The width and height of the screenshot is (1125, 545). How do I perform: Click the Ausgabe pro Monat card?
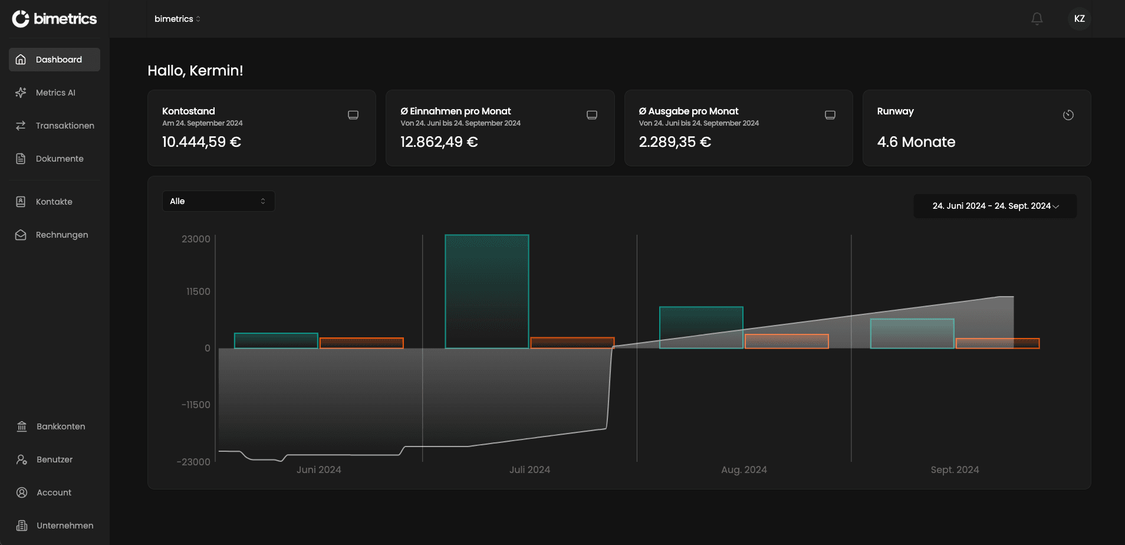pos(739,128)
